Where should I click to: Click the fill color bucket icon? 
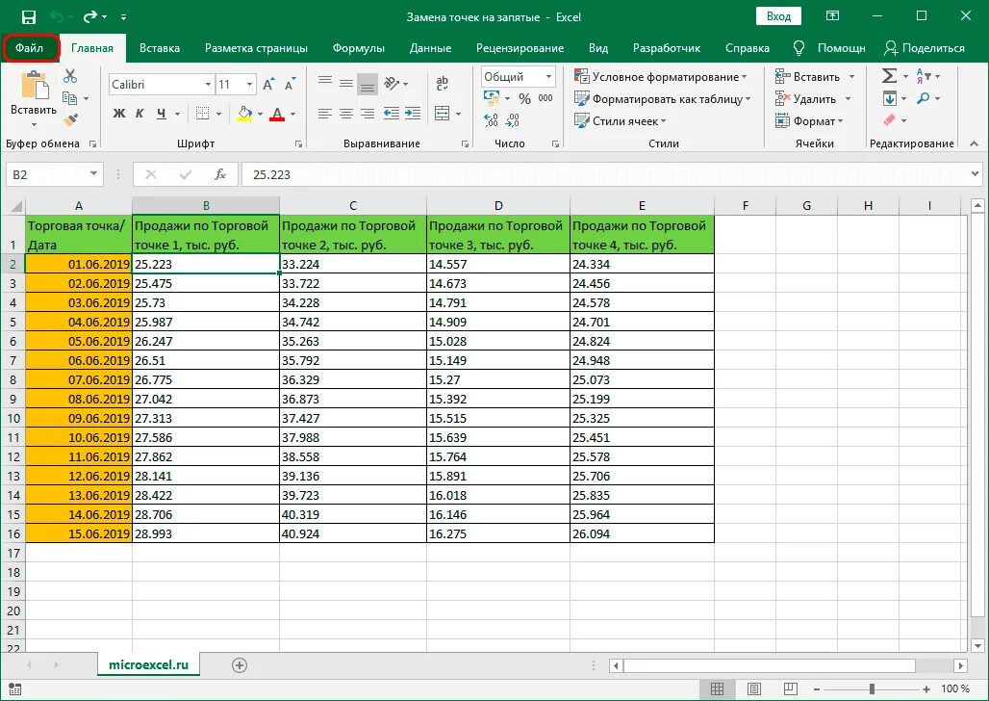pos(244,114)
